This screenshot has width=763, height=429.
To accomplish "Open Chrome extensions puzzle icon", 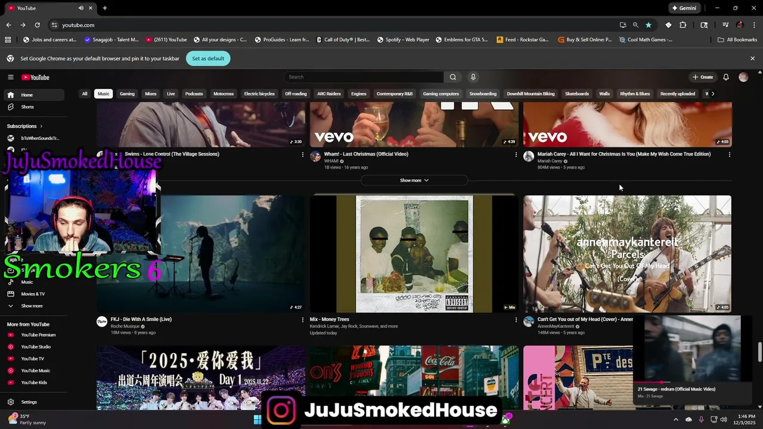I will click(x=683, y=25).
